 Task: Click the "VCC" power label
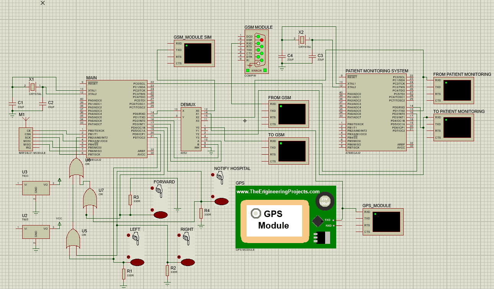[59, 218]
